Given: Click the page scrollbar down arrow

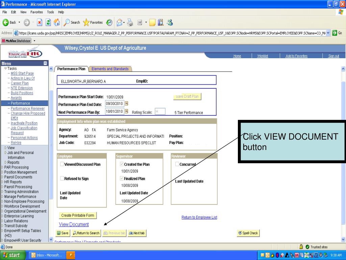Looking at the screenshot, I should pyautogui.click(x=343, y=239).
